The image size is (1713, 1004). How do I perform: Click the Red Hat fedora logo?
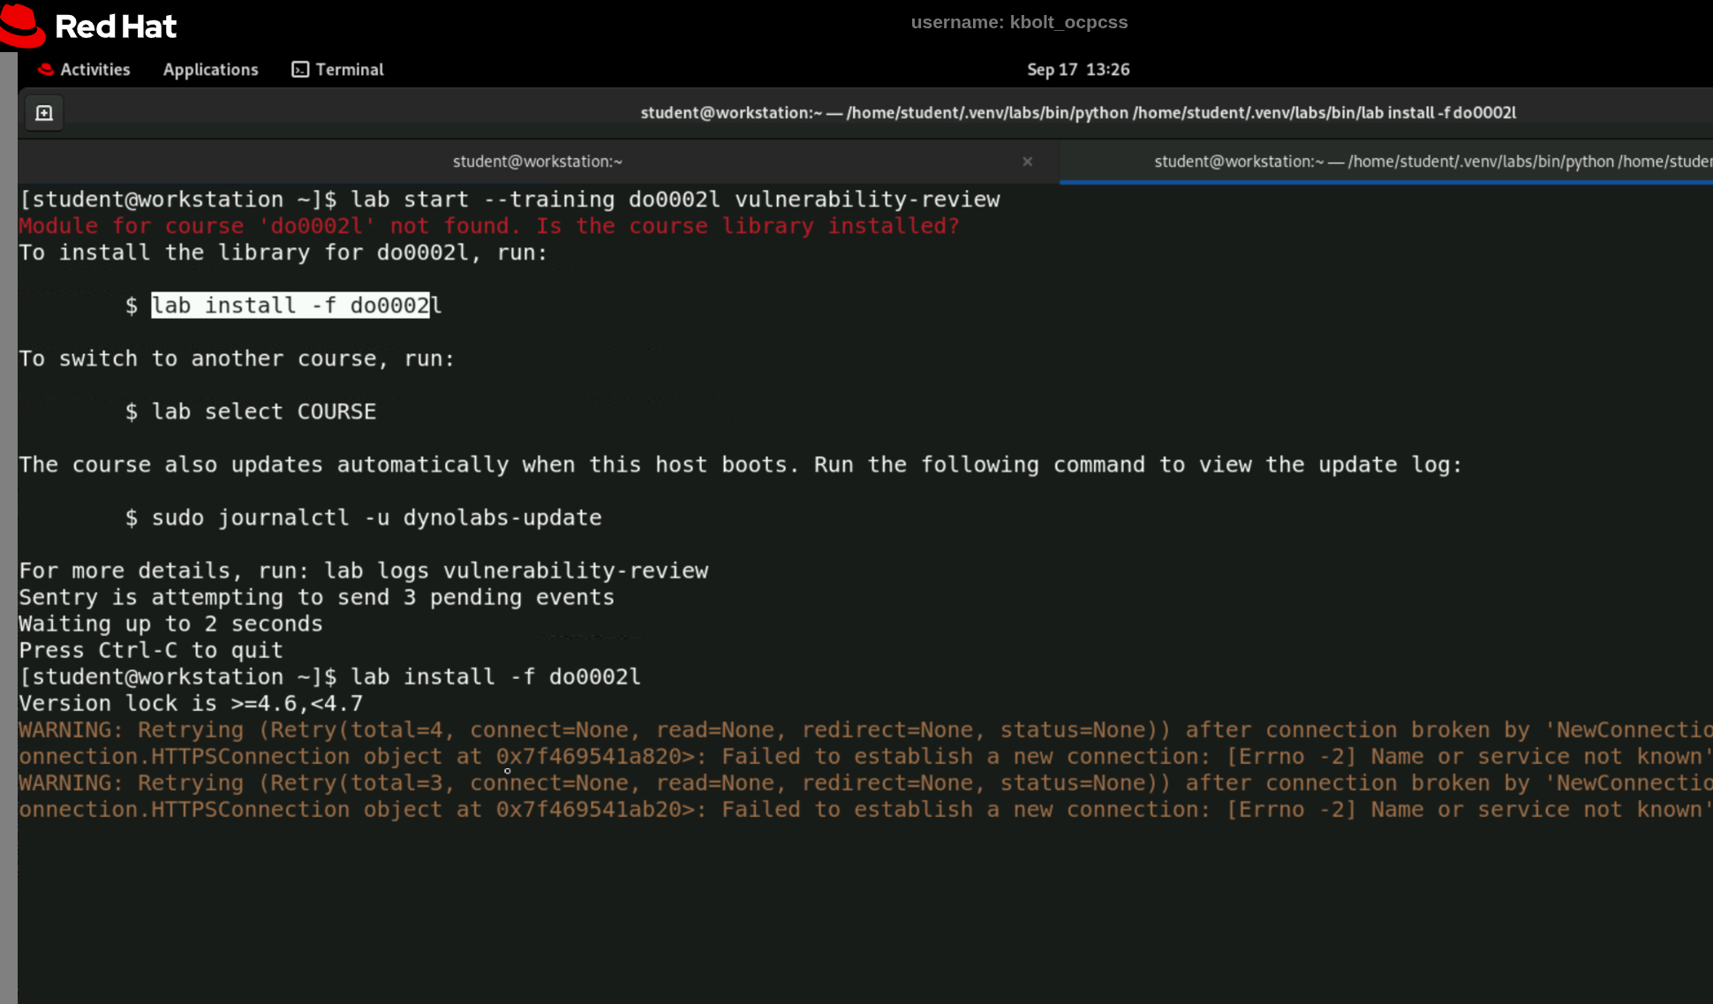coord(23,26)
